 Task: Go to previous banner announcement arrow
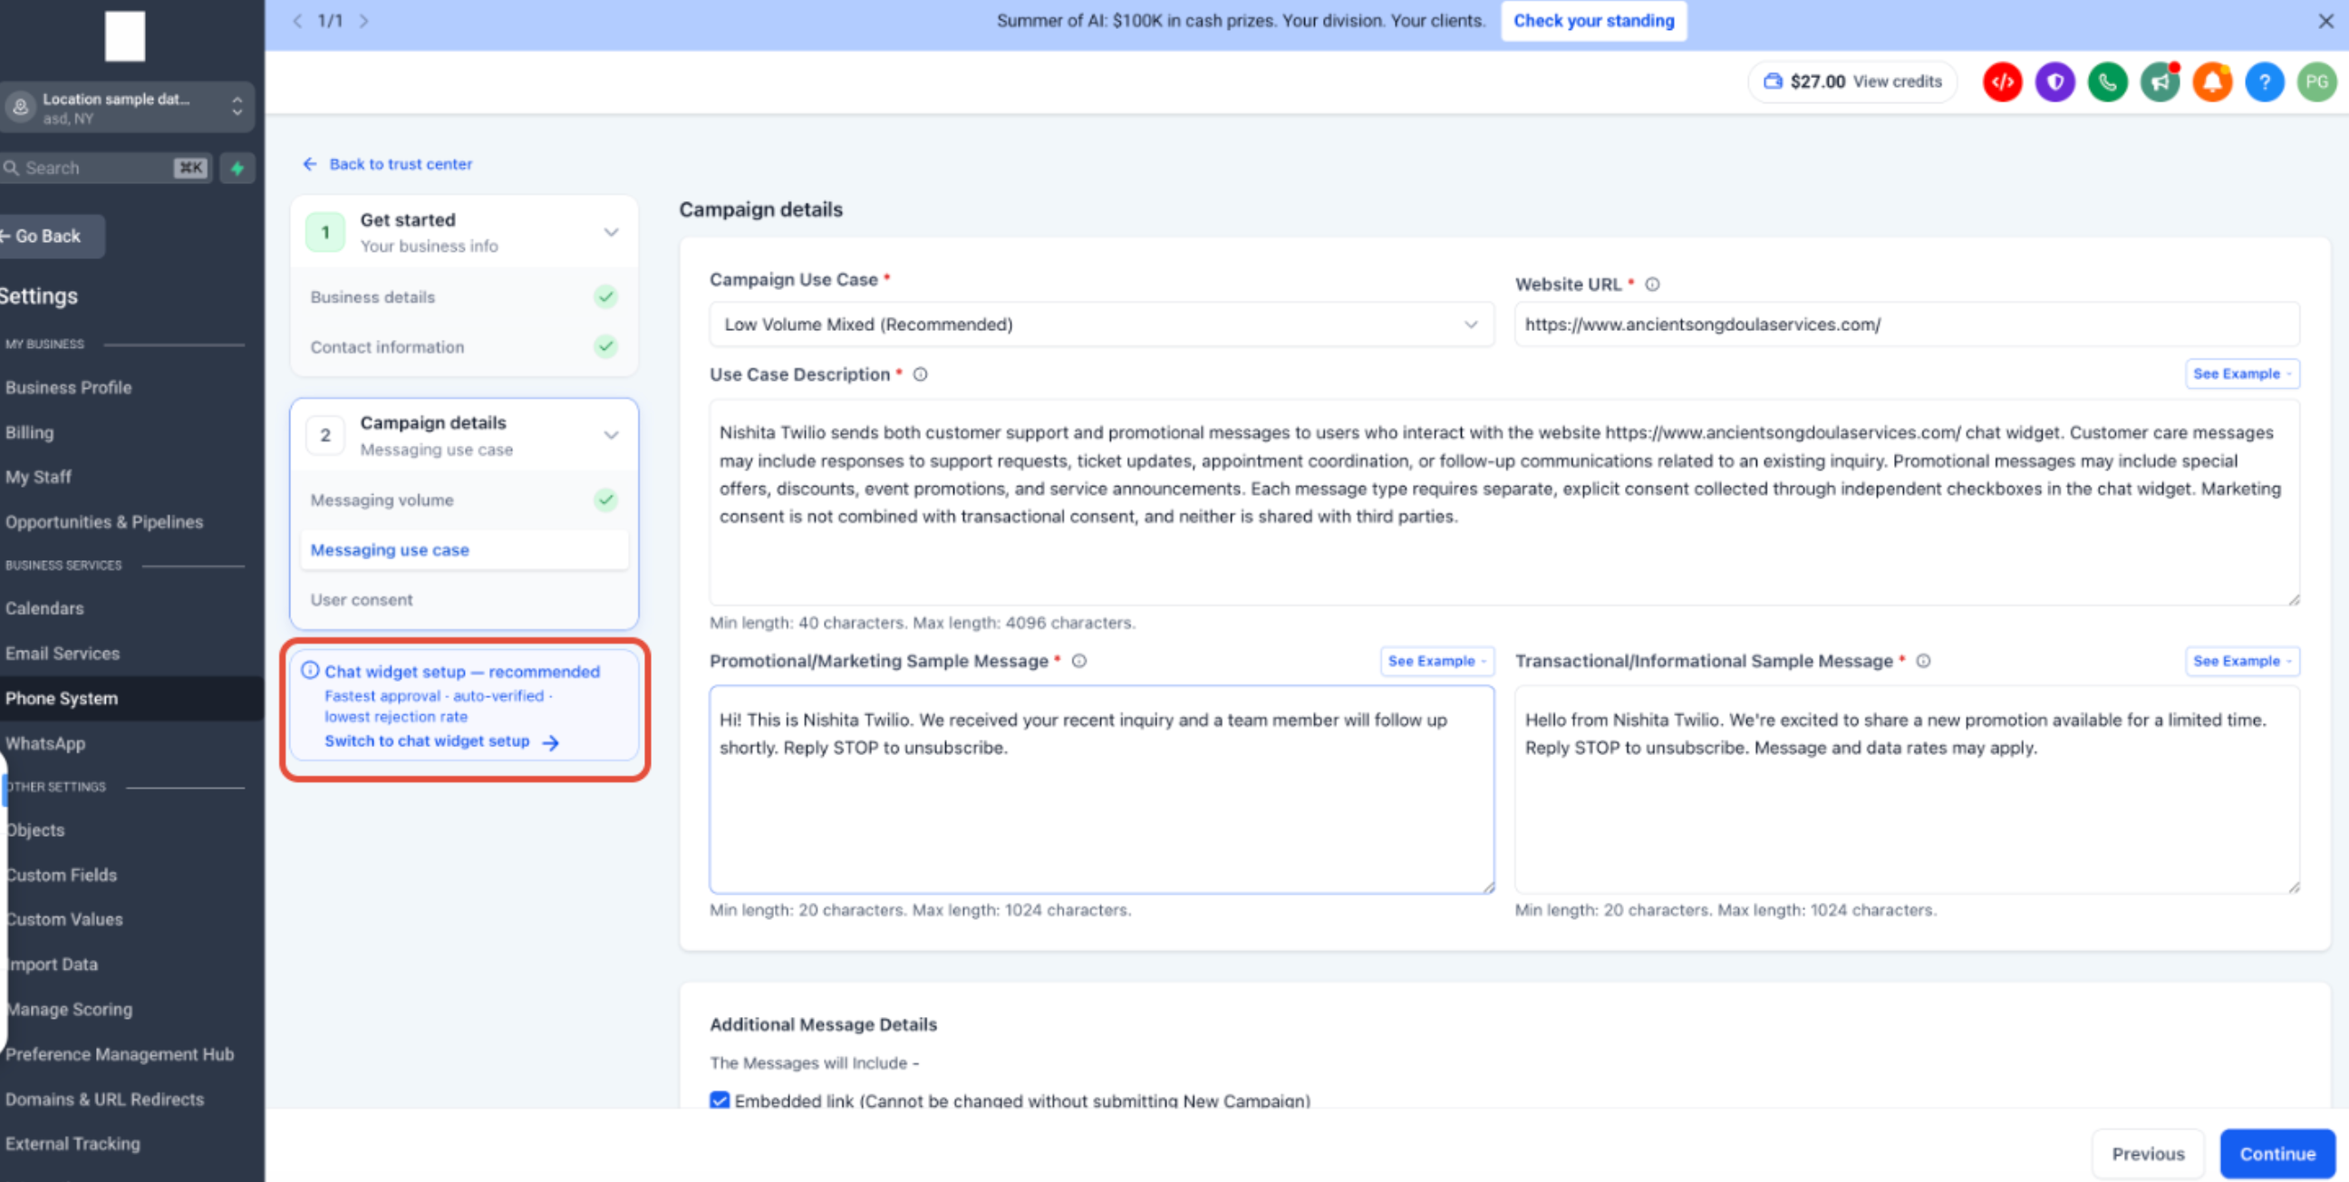pyautogui.click(x=296, y=21)
